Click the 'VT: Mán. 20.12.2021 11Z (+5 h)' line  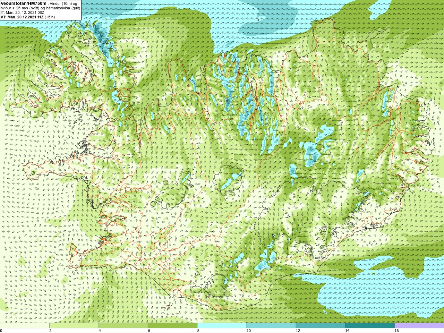coord(28,17)
